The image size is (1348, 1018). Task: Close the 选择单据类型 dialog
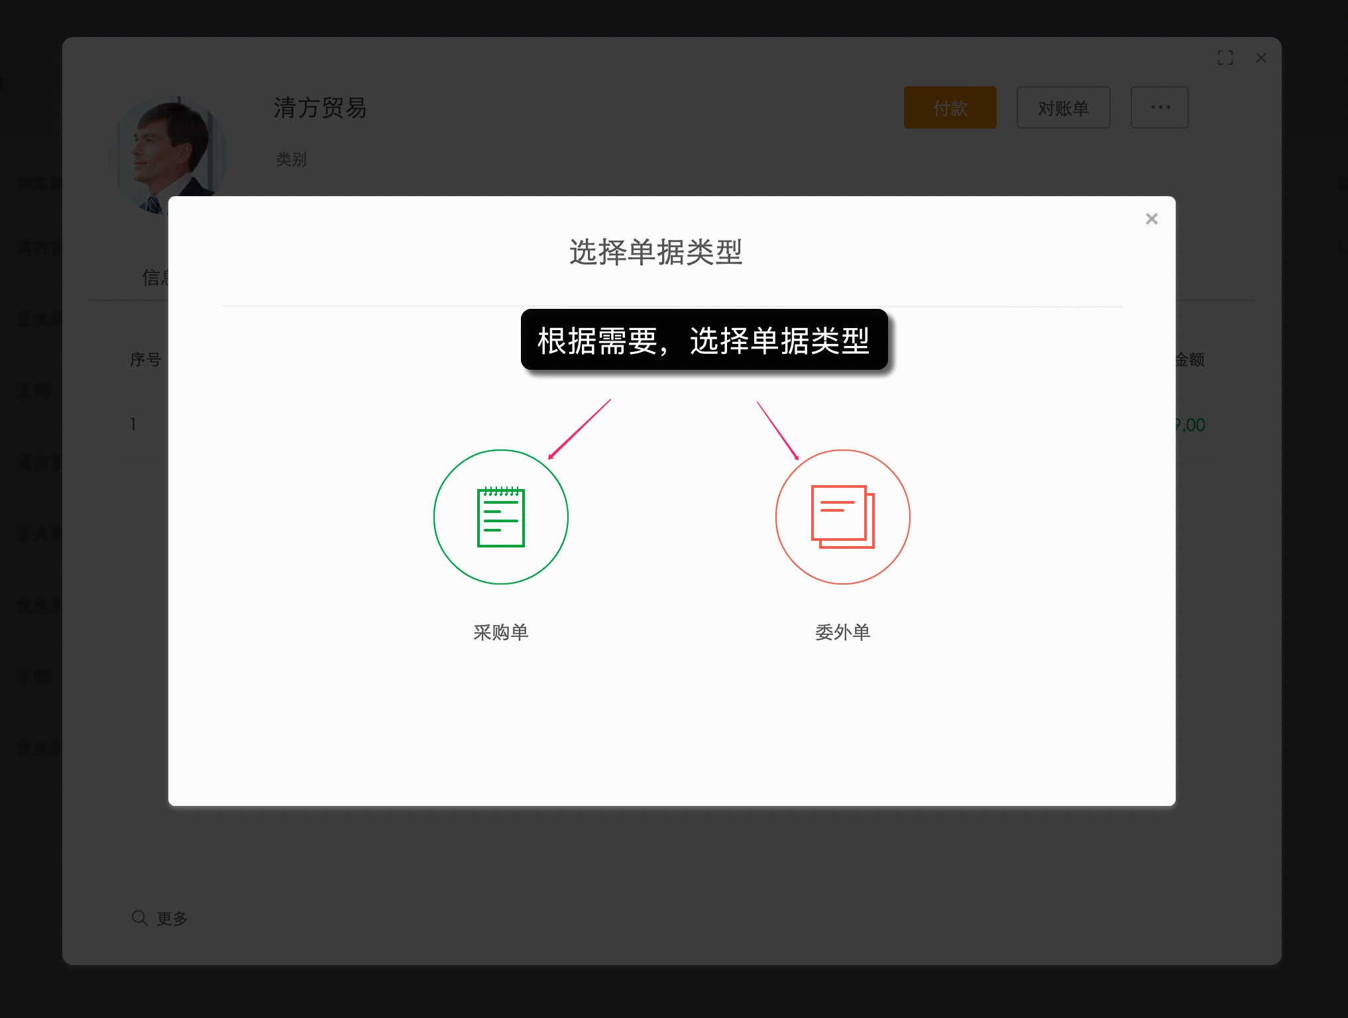coord(1151,219)
